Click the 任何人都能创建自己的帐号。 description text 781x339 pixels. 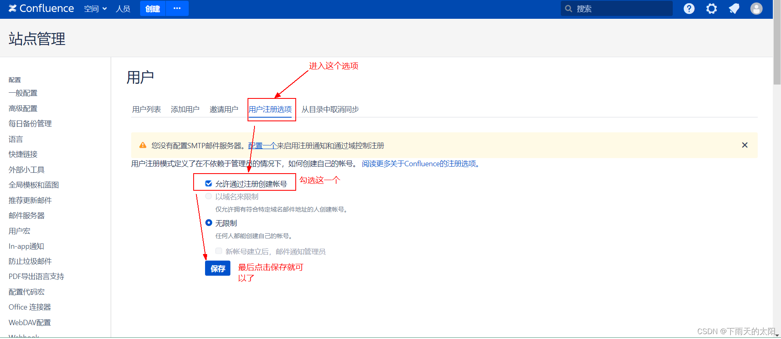pyautogui.click(x=254, y=236)
